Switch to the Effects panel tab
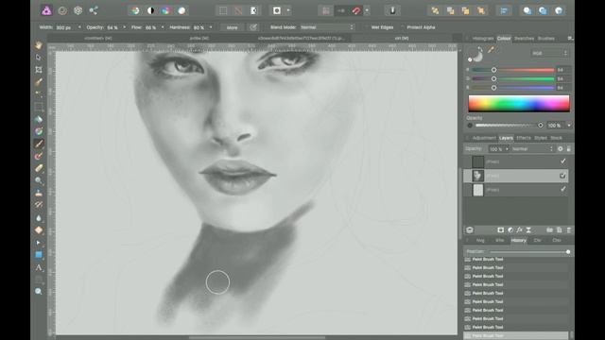 click(524, 138)
